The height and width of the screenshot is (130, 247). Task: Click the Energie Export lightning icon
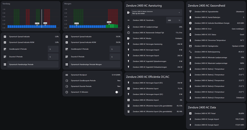190,125
